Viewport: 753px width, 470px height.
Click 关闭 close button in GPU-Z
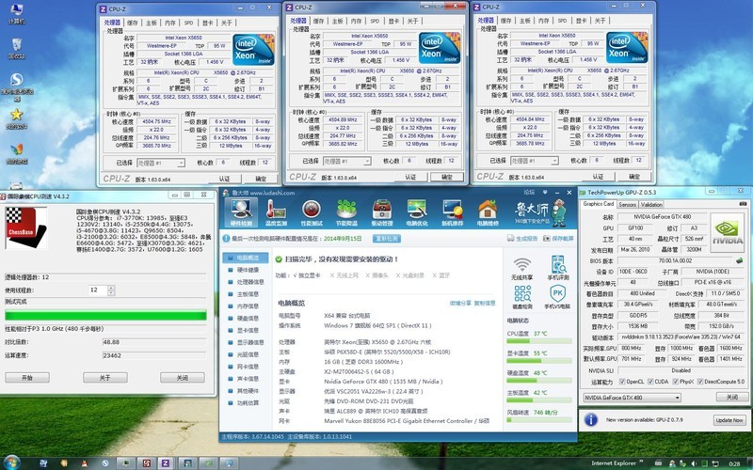[x=732, y=397]
